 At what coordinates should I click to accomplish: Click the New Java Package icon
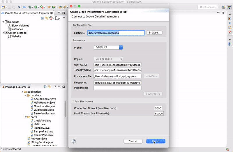click(x=49, y=7)
